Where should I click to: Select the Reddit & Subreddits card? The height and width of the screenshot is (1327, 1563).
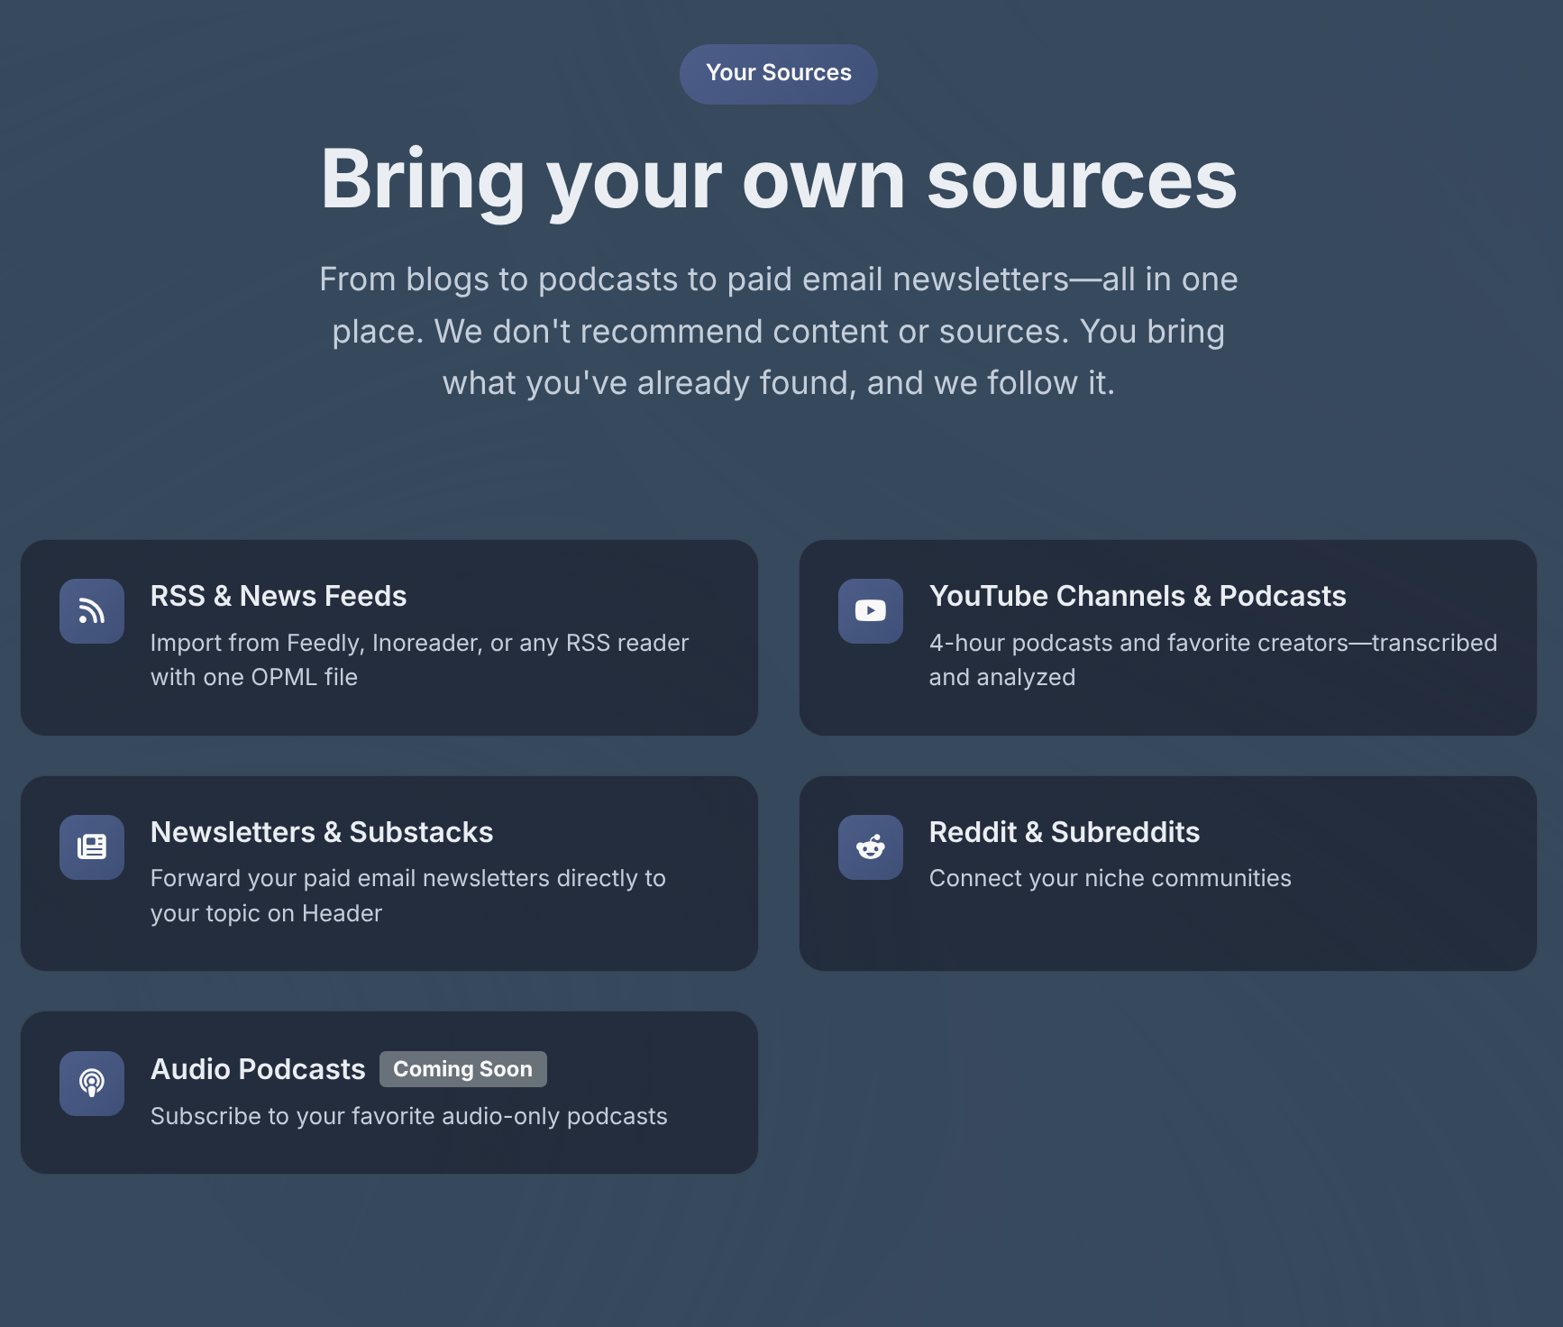click(1168, 873)
